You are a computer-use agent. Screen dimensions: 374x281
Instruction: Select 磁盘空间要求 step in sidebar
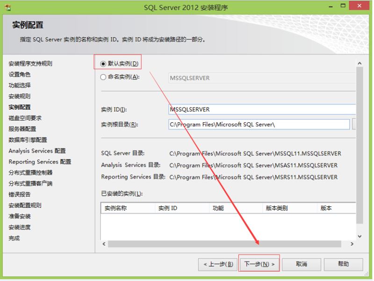tap(25, 118)
